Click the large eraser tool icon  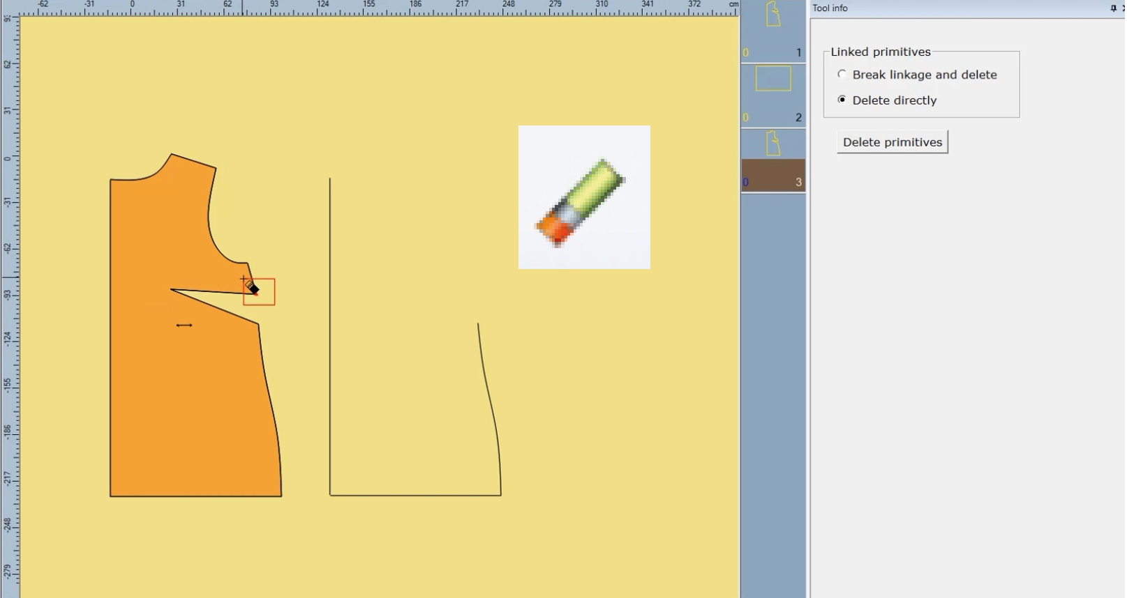(584, 197)
